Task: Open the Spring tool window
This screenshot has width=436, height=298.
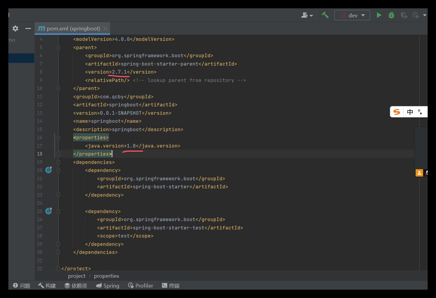Action: pyautogui.click(x=108, y=286)
